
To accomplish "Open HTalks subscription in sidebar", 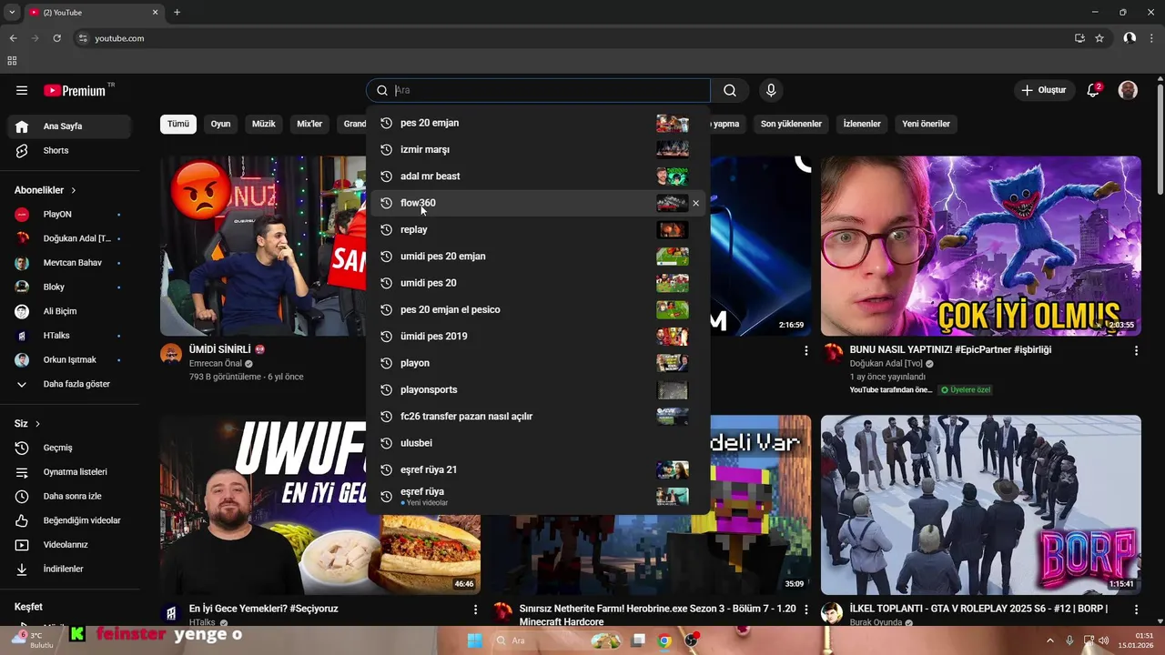I will tap(71, 336).
